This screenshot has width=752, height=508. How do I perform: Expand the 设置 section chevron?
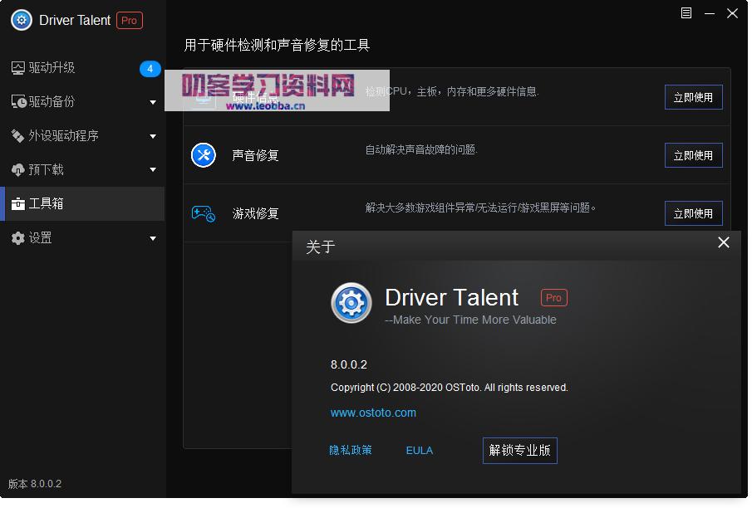point(153,238)
